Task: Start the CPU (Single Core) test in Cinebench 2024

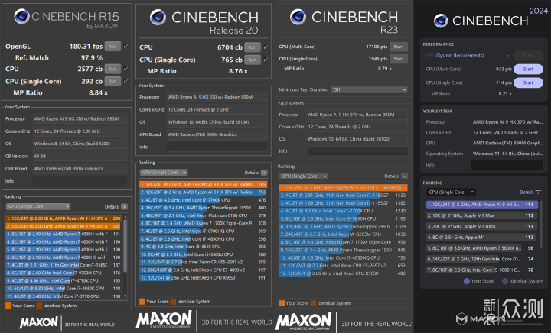Action: (x=528, y=82)
